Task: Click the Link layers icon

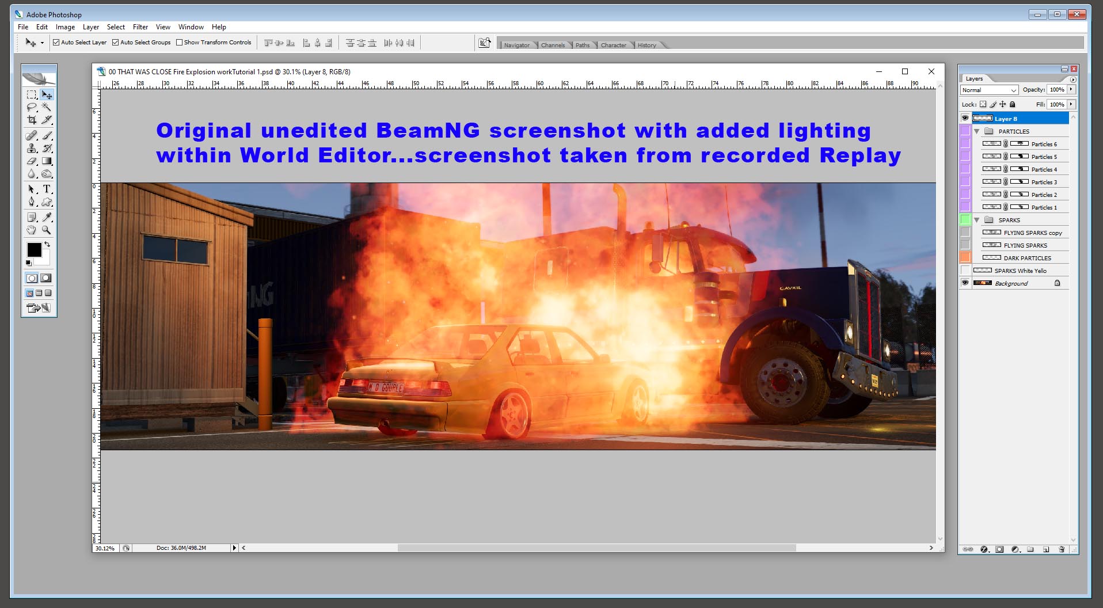Action: (968, 549)
